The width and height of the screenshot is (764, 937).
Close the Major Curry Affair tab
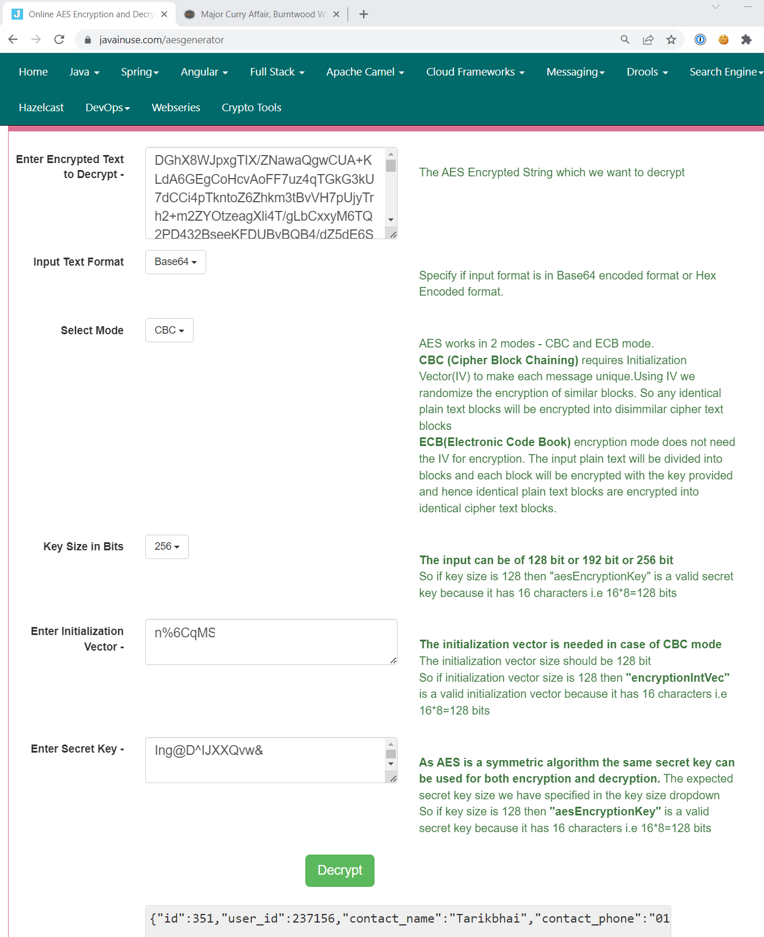(x=336, y=14)
